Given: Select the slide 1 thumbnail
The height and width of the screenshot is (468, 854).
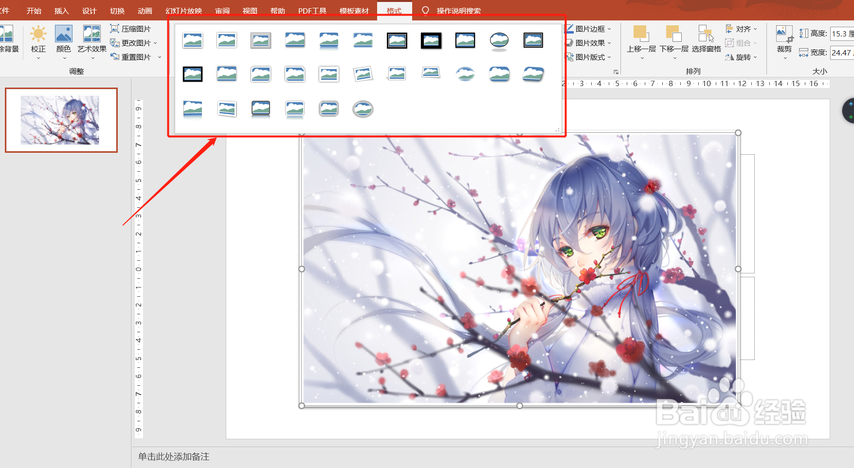Looking at the screenshot, I should [x=61, y=120].
